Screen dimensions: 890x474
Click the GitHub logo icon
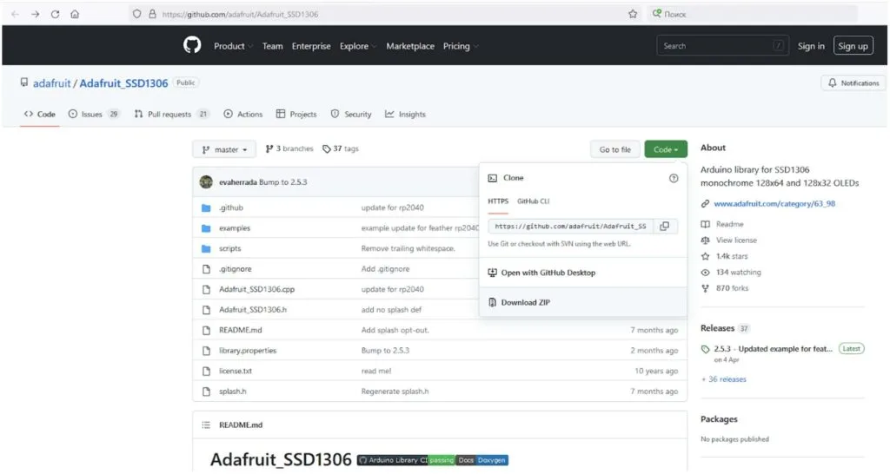click(x=192, y=46)
